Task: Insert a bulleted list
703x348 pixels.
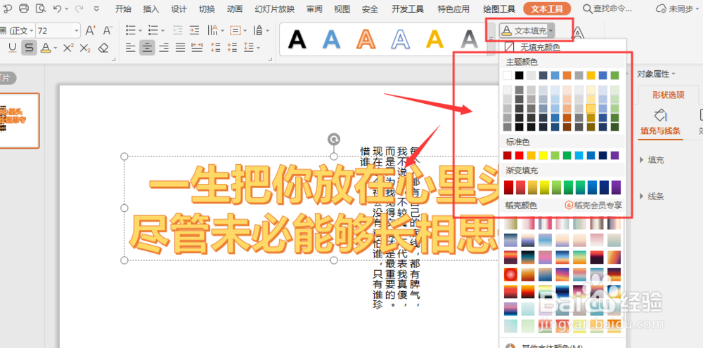Action: pos(131,30)
